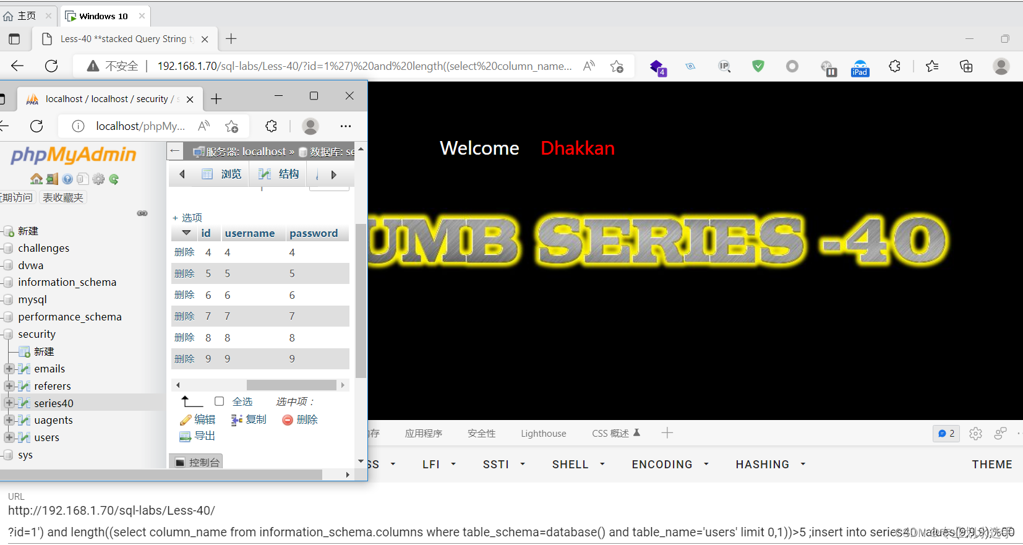Click the right arrow in the phpMyAdmin tab menu
The image size is (1023, 545).
333,175
